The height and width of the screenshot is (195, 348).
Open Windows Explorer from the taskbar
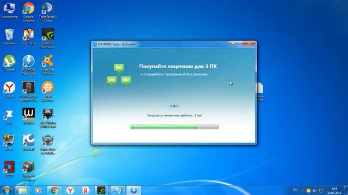[22, 190]
